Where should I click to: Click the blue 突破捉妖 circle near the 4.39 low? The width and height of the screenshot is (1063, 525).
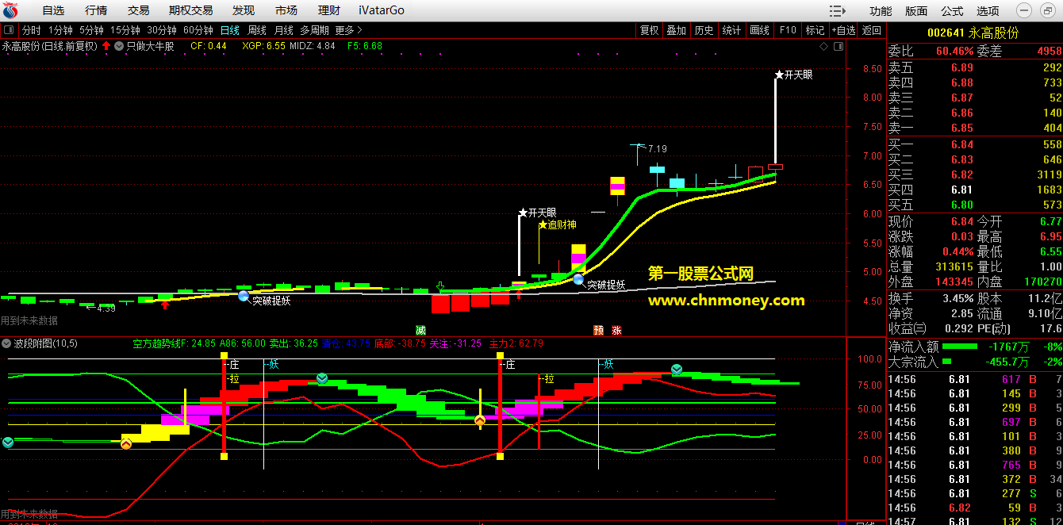[244, 296]
